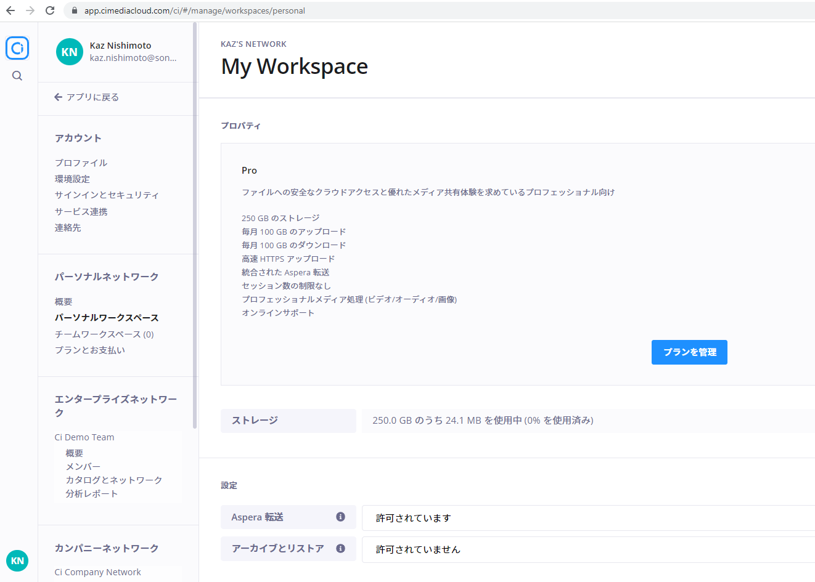
Task: Click オンラインサポート line
Action: [278, 313]
